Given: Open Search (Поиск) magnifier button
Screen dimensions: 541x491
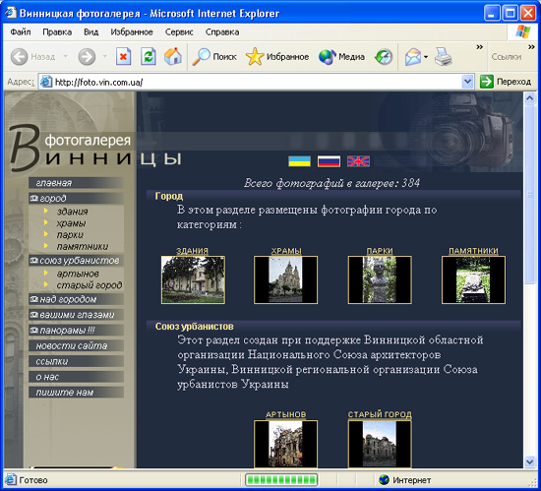Looking at the screenshot, I should [x=214, y=57].
